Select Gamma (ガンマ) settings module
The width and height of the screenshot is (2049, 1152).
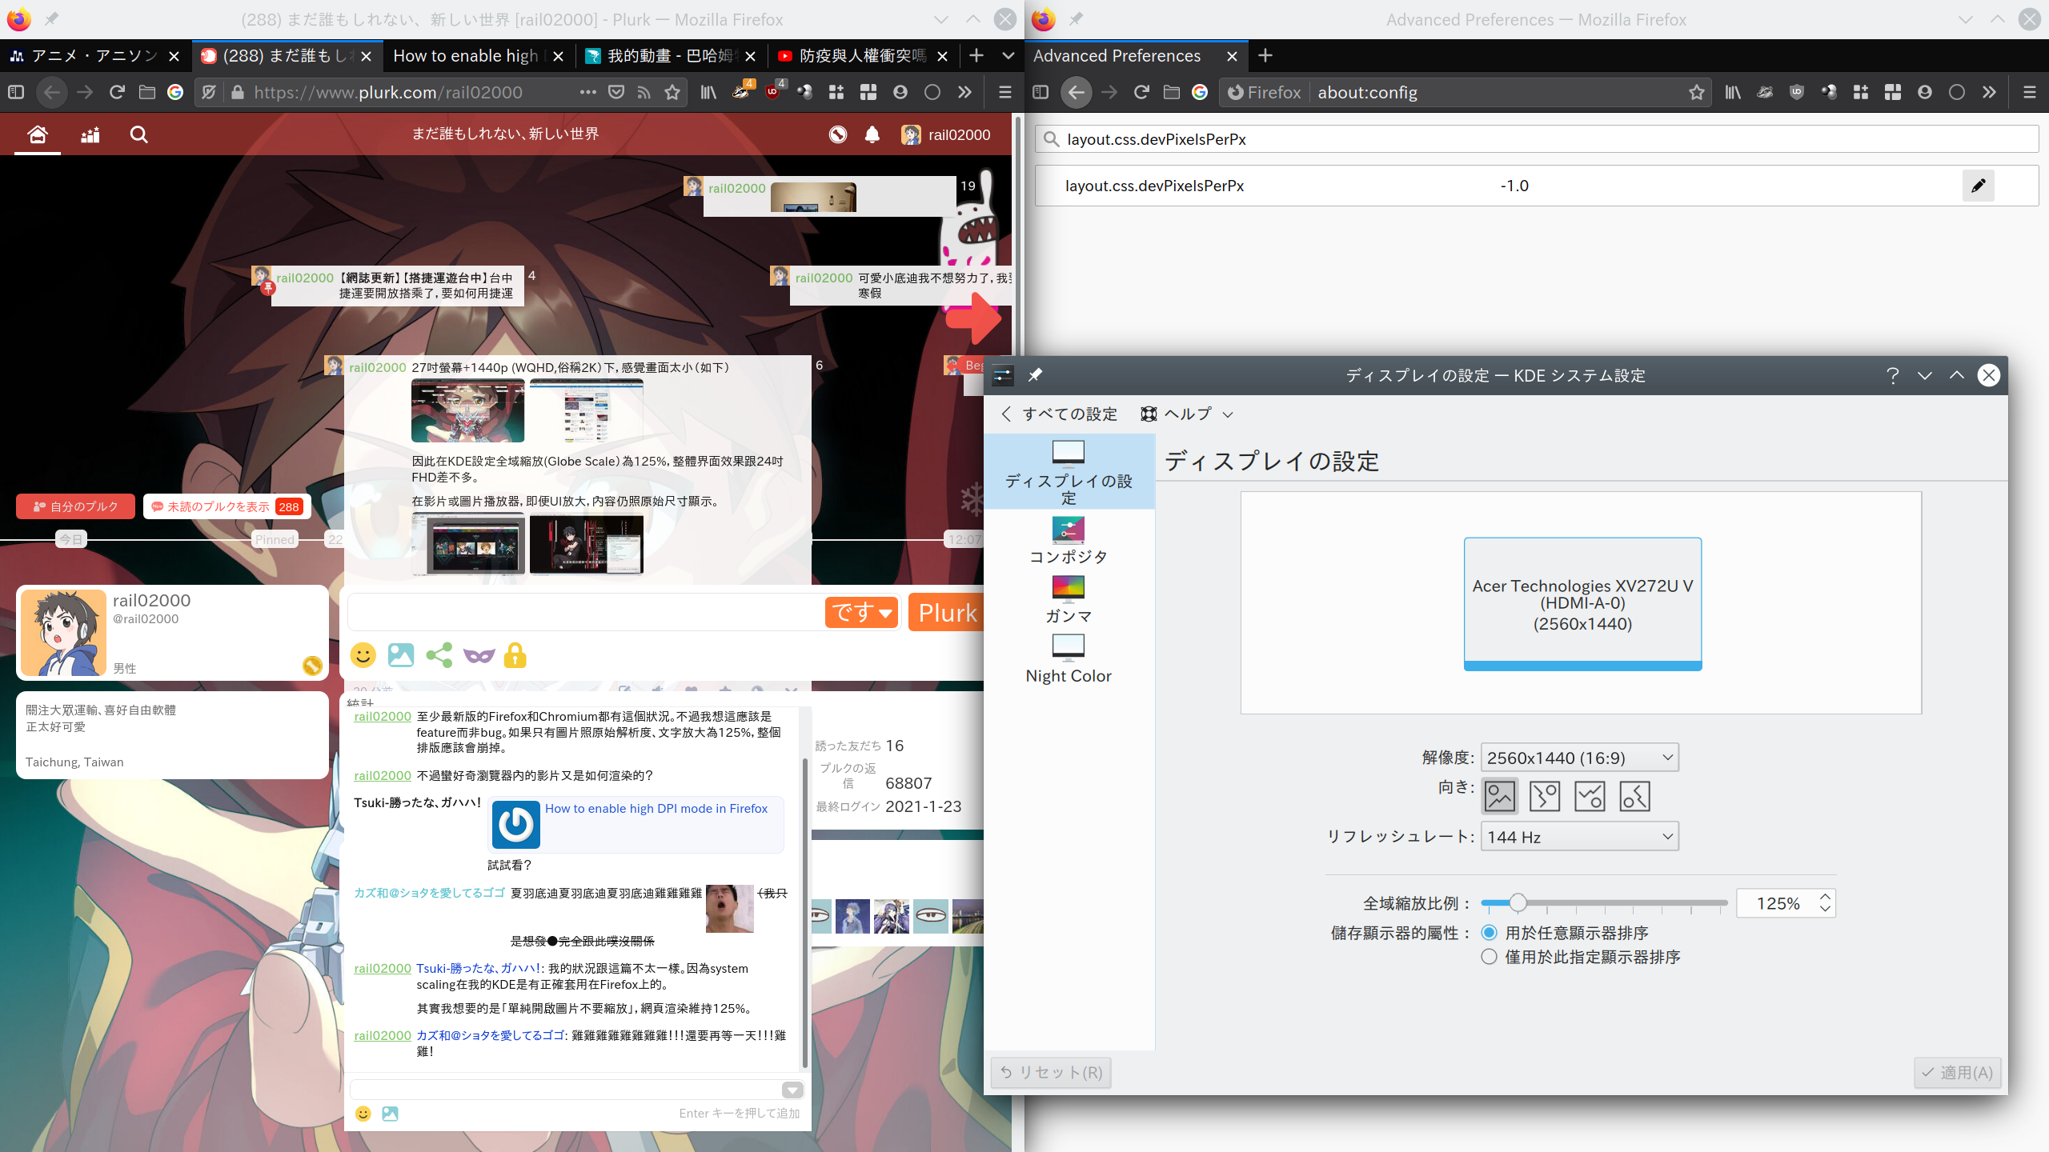[x=1069, y=600]
